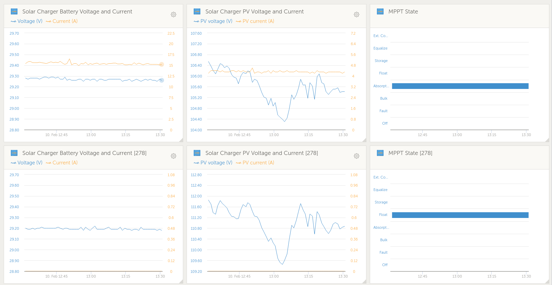Click the Float state bar in MPPT State [278] chart
This screenshot has width=552, height=285.
(x=460, y=215)
